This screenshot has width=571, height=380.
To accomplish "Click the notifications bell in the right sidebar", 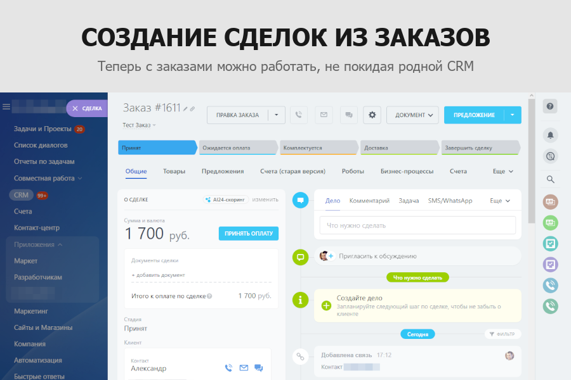I will point(549,135).
